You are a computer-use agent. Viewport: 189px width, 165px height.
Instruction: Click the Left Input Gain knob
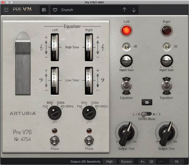point(126,61)
